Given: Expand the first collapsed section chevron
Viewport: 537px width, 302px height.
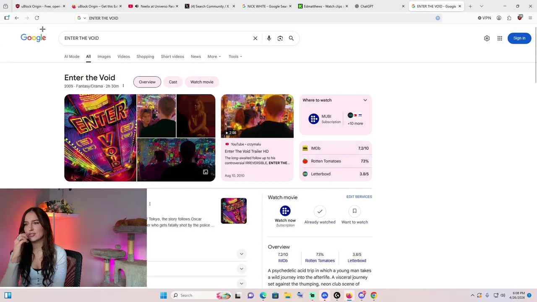Looking at the screenshot, I should pyautogui.click(x=241, y=254).
